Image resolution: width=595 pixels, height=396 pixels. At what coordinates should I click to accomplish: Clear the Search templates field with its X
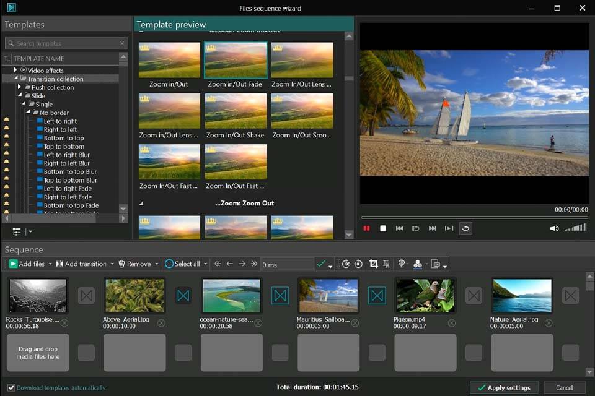coord(122,43)
